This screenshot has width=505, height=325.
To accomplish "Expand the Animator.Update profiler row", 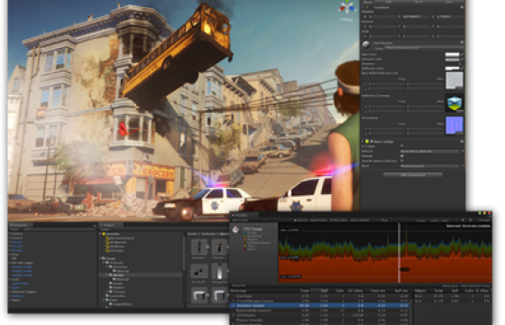I will 234,305.
